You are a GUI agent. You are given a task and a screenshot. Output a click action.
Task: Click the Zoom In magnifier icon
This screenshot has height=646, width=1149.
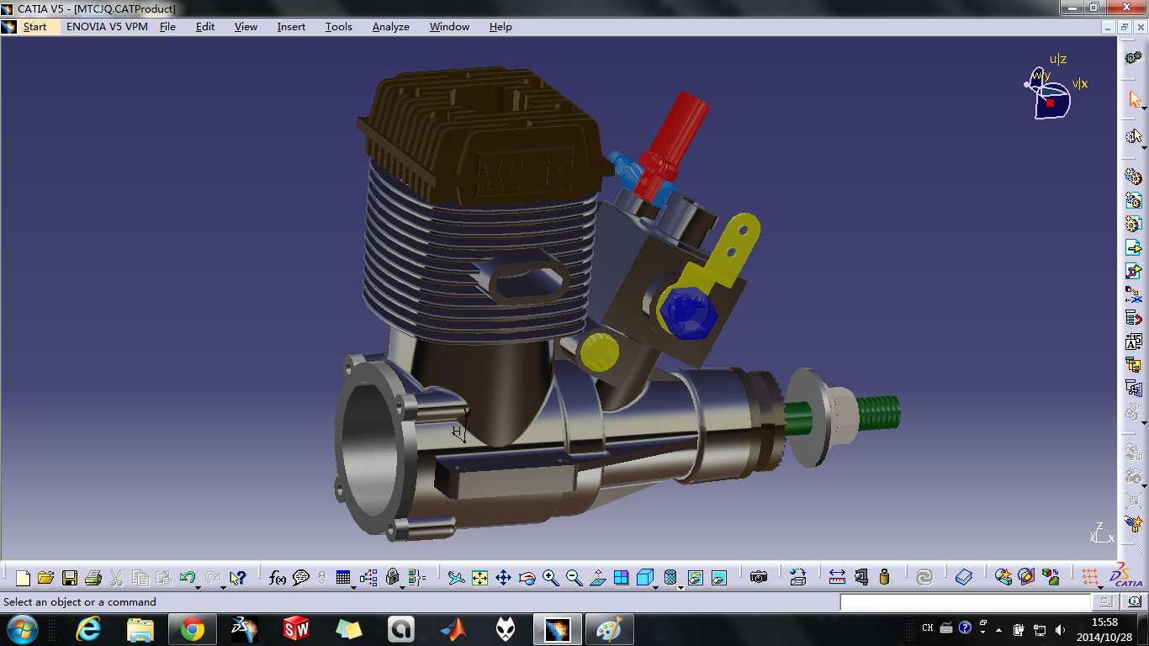pos(550,578)
